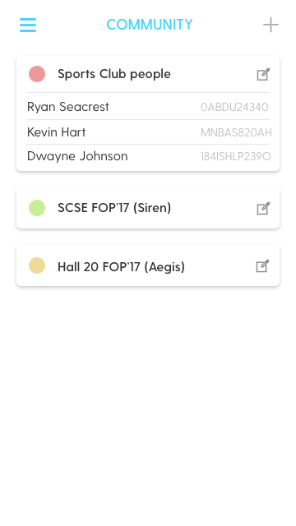Open the hamburger menu
The image size is (296, 526).
[28, 25]
